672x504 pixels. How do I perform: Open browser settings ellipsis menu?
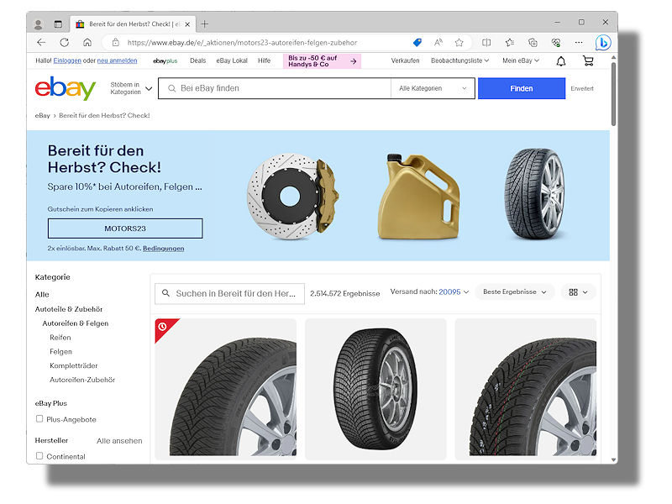point(579,43)
